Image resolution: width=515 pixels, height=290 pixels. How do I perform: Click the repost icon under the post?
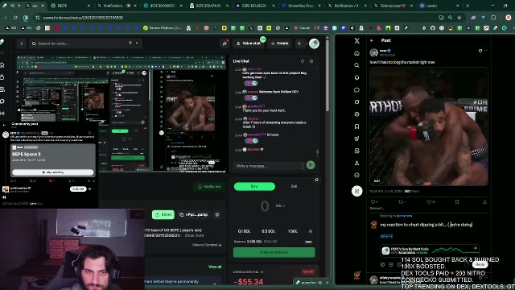click(x=401, y=202)
